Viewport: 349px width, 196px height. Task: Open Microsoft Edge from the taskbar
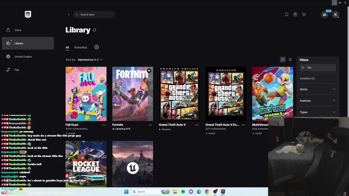199,192
